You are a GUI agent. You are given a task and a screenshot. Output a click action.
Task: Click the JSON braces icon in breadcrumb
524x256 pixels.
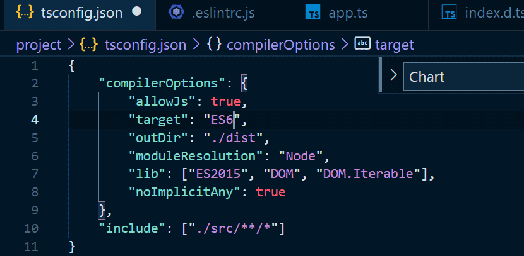(x=88, y=45)
